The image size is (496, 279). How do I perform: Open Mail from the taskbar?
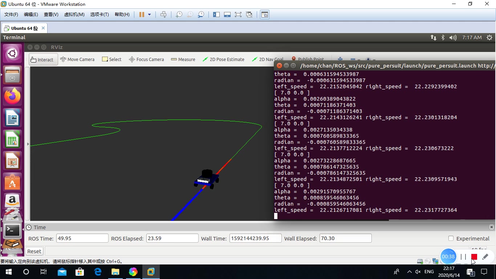62,272
